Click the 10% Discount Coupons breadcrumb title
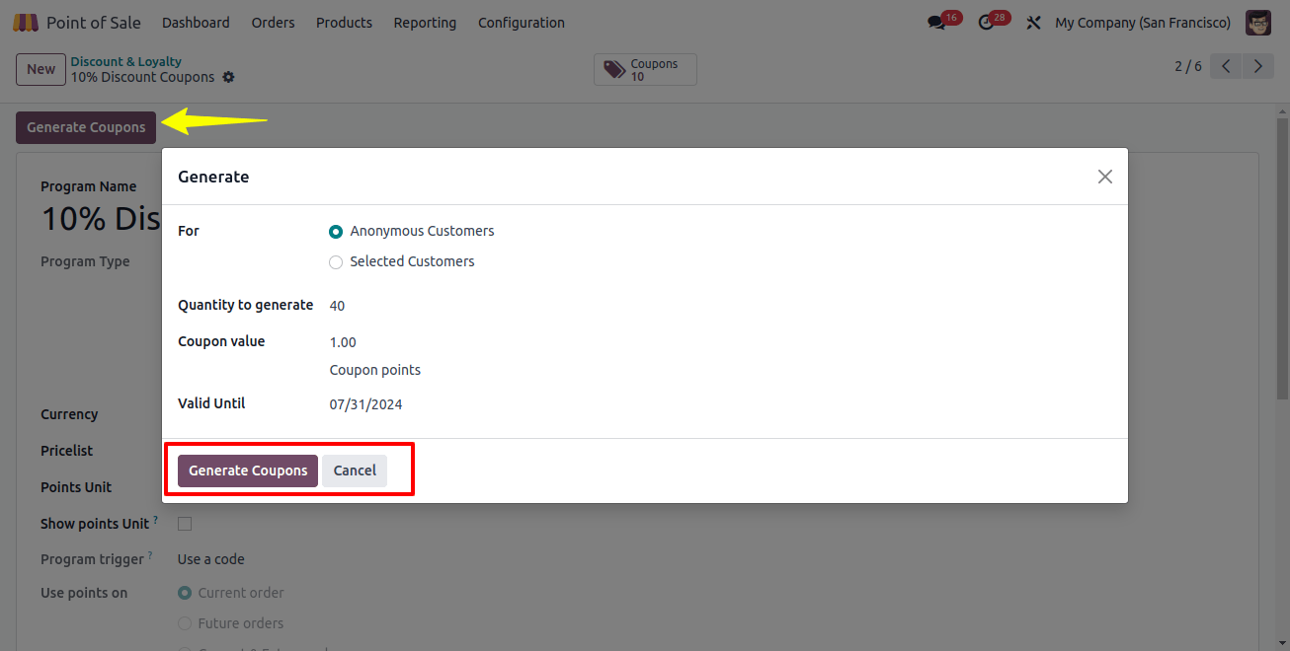Image resolution: width=1290 pixels, height=651 pixels. click(142, 77)
